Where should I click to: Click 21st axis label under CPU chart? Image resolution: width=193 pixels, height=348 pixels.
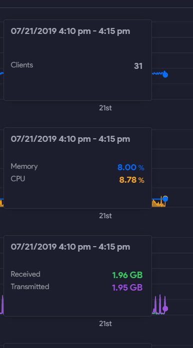tap(105, 216)
